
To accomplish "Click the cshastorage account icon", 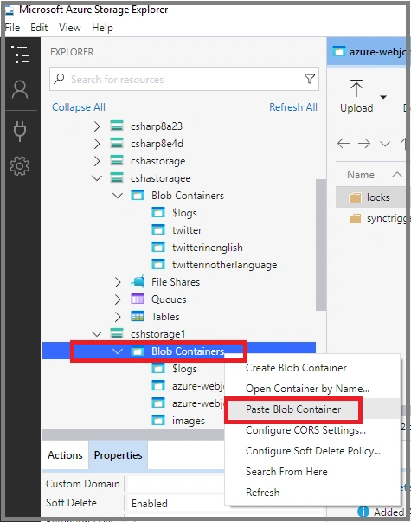I will tap(117, 161).
